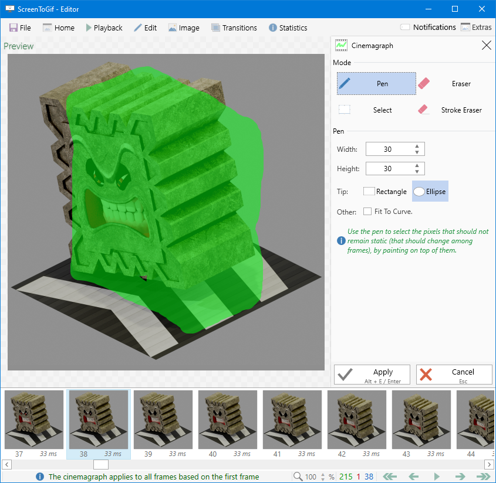The image size is (496, 483).
Task: Select frame 39 thumbnail
Action: coord(163,420)
